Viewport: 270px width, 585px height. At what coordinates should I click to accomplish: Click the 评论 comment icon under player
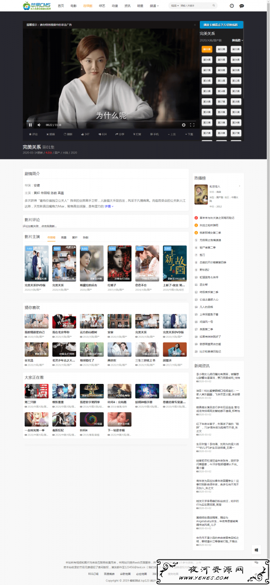click(34, 134)
